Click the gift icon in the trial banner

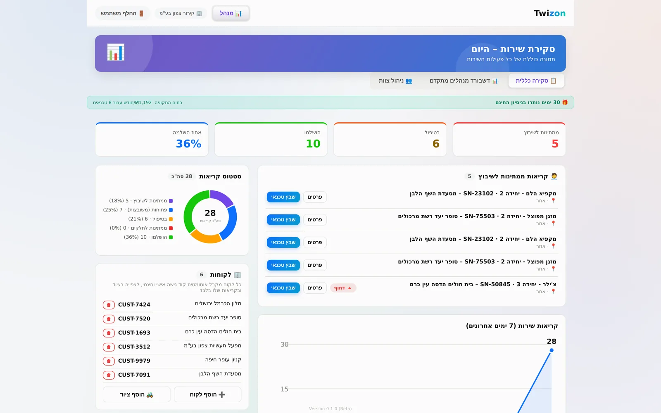click(565, 102)
